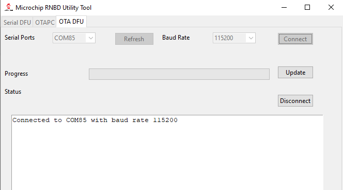Close the Microchip RNBD Utility Tool
This screenshot has width=343, height=190.
[331, 7]
